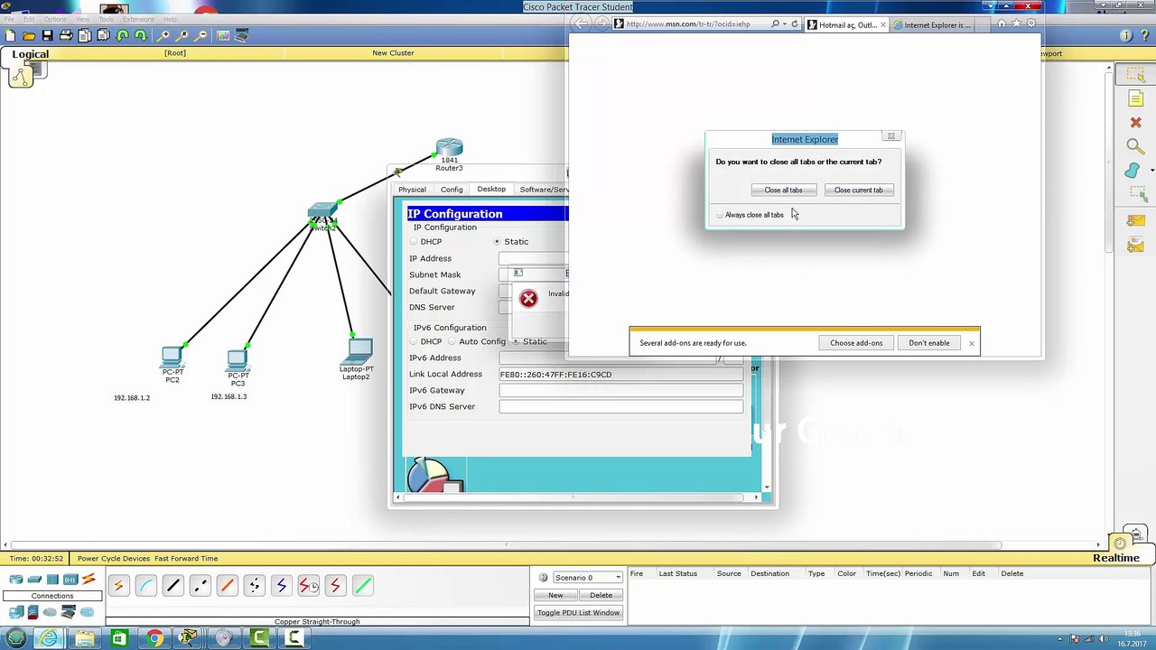Click the PC2 device icon
This screenshot has width=1156, height=650.
point(172,356)
